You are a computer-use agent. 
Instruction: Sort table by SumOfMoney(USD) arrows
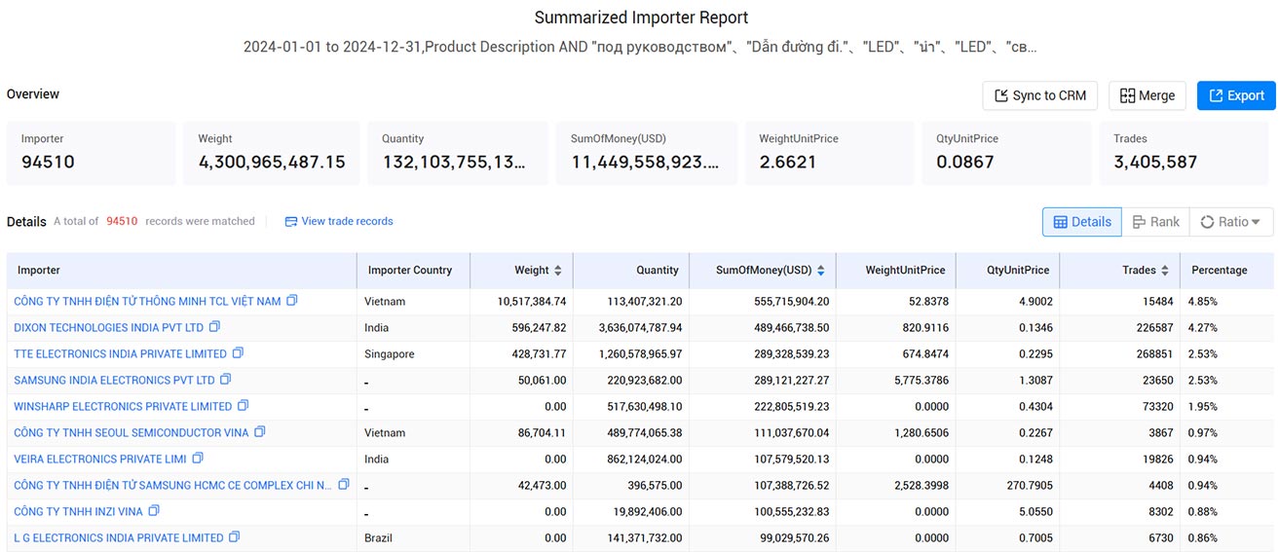pos(821,271)
